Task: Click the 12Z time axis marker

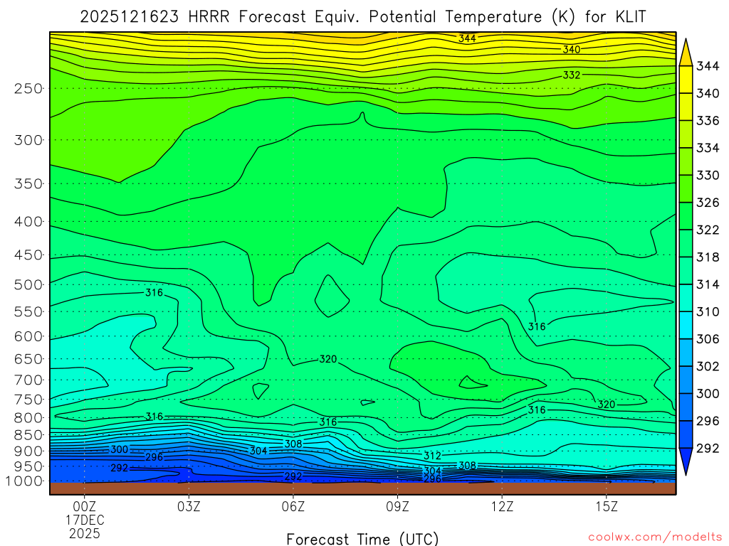Action: click(x=502, y=507)
